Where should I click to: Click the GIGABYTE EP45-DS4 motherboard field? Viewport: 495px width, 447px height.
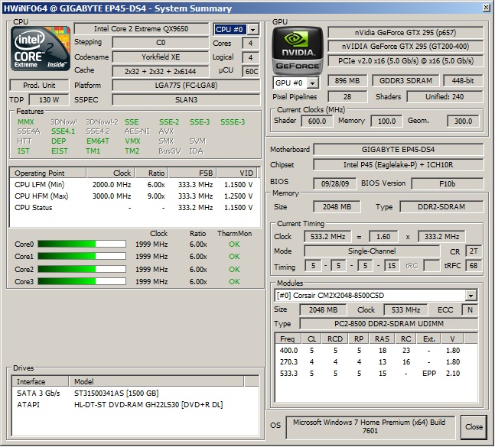(398, 150)
